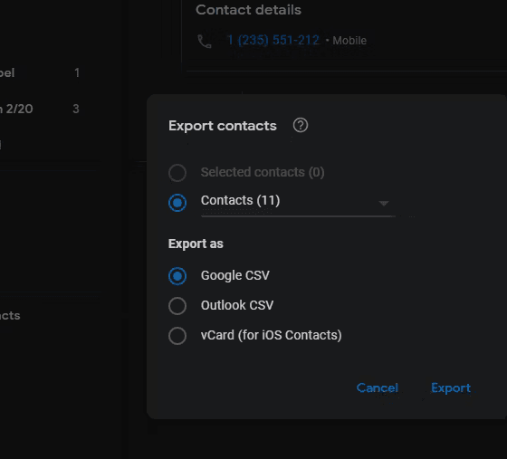The height and width of the screenshot is (459, 507).
Task: Click the phone icon under Contact details
Action: tap(205, 41)
